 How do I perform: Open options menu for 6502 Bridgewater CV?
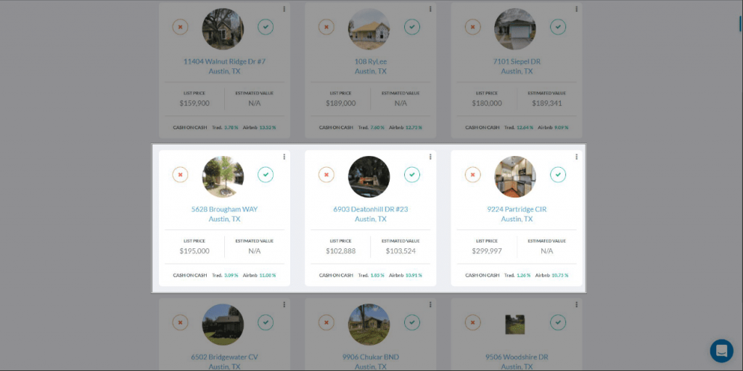(284, 305)
